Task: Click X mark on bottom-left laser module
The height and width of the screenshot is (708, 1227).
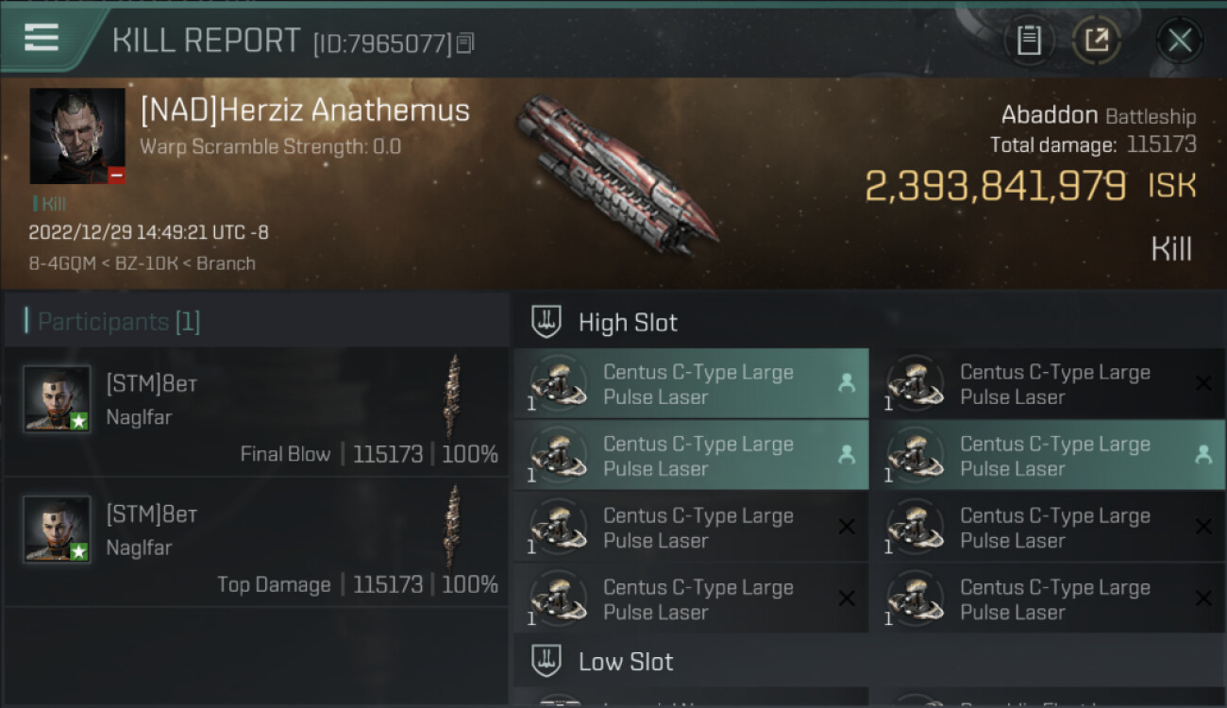Action: coord(847,598)
